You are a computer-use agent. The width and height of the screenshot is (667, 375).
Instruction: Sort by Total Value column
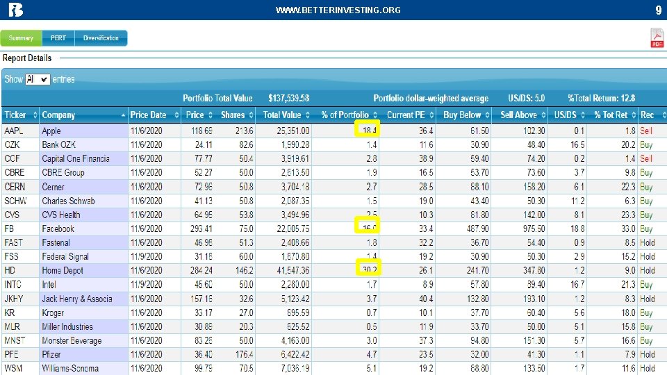click(x=284, y=115)
